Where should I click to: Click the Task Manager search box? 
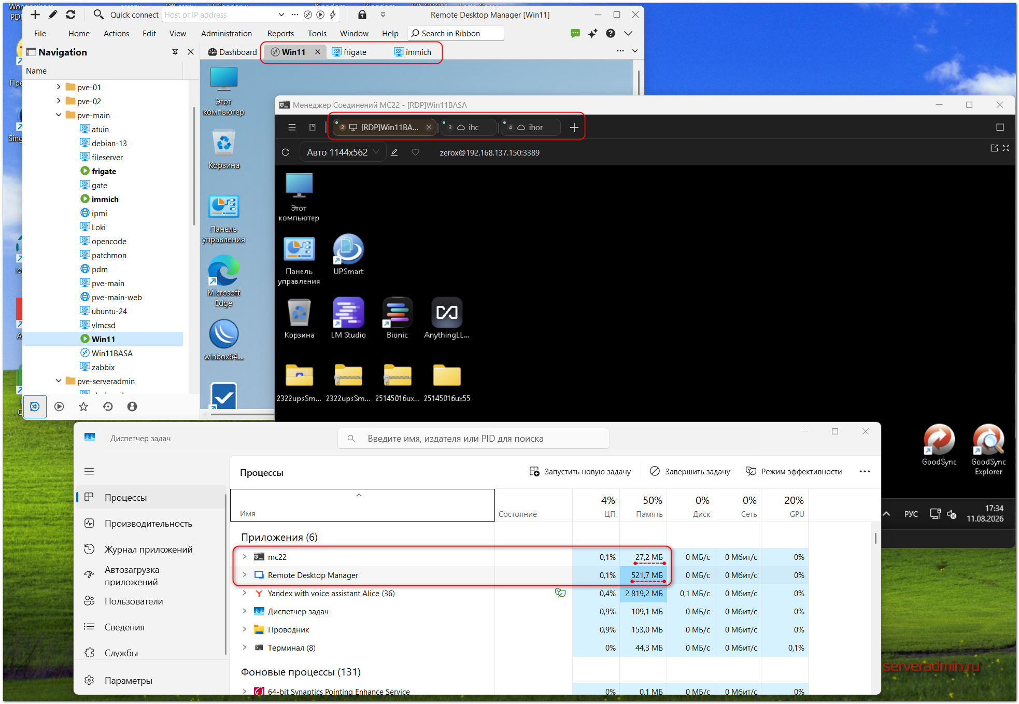pos(473,439)
